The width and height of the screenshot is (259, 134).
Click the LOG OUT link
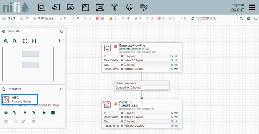pyautogui.click(x=237, y=10)
